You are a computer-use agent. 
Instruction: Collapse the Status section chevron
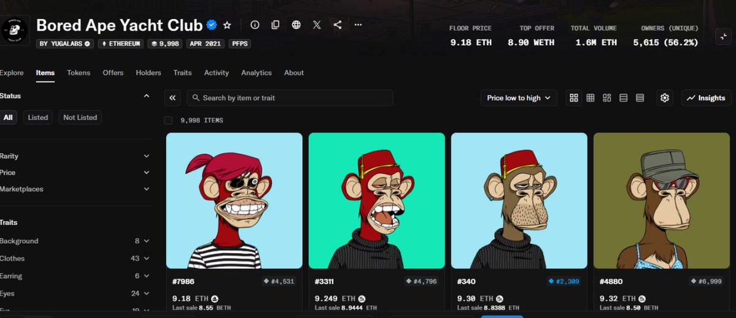coord(147,96)
